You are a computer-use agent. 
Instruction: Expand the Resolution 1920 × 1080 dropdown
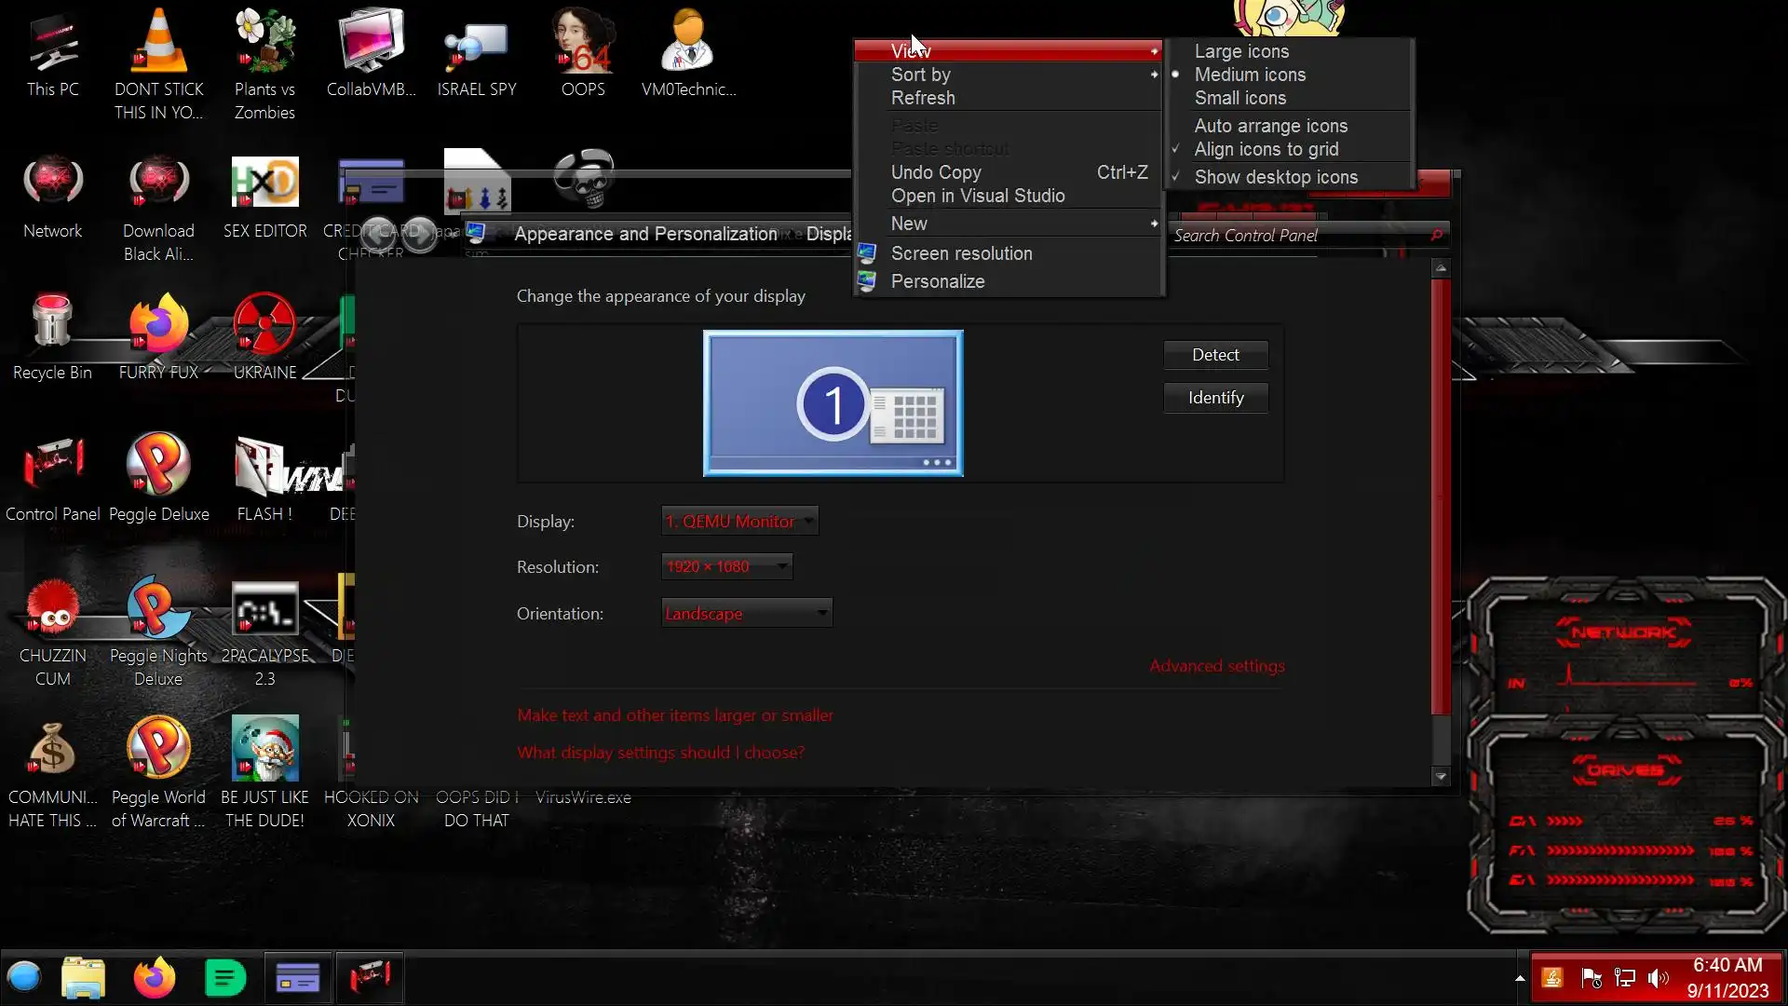(726, 566)
